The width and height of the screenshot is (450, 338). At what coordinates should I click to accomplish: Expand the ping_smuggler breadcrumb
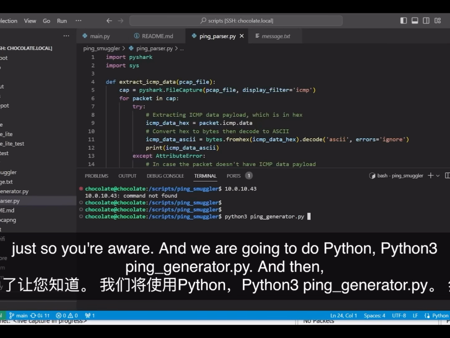102,48
